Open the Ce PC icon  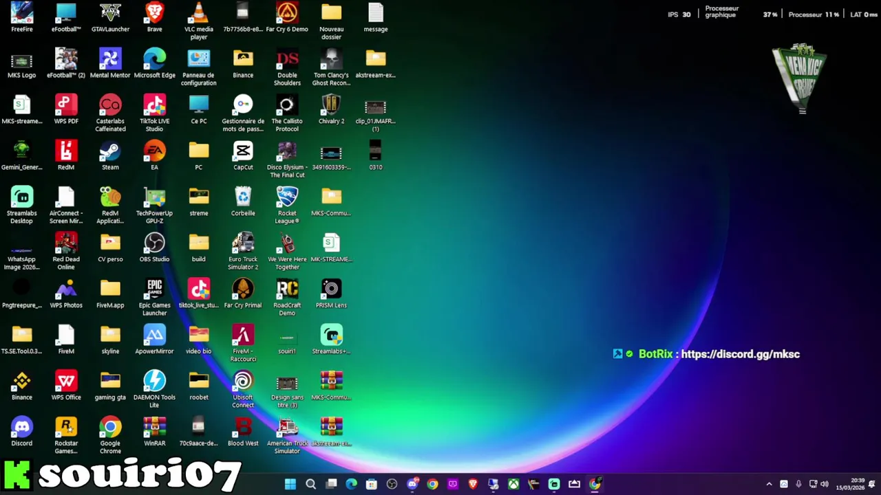pyautogui.click(x=198, y=109)
